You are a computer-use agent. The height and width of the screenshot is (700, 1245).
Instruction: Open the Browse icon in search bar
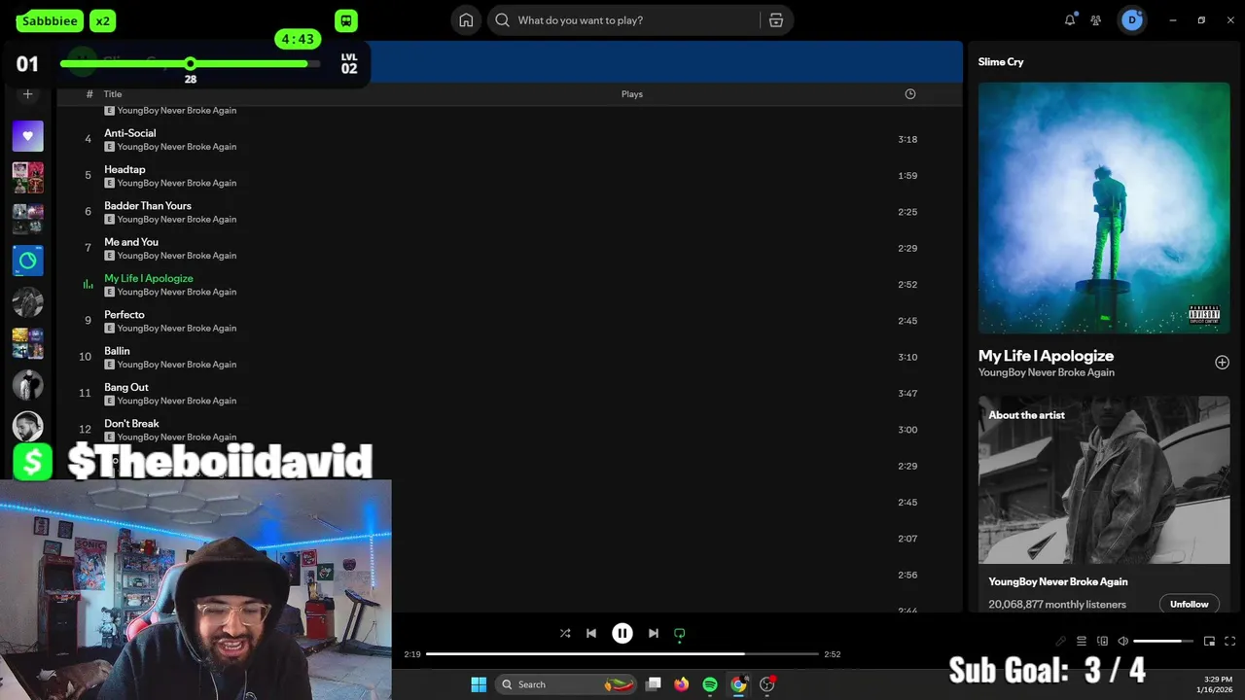775,20
